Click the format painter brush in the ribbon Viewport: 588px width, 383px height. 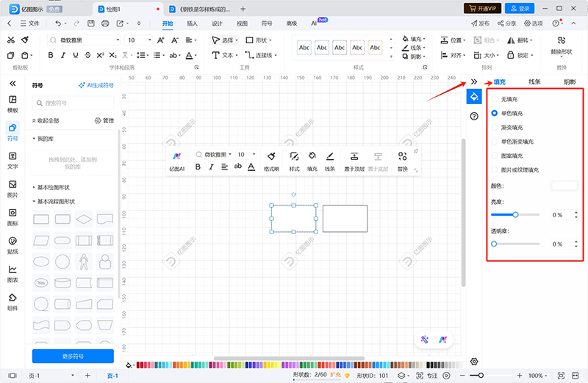tap(25, 40)
